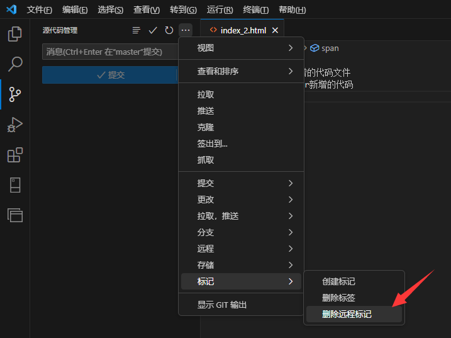
Task: Open the 文件(F) menu
Action: click(x=40, y=10)
